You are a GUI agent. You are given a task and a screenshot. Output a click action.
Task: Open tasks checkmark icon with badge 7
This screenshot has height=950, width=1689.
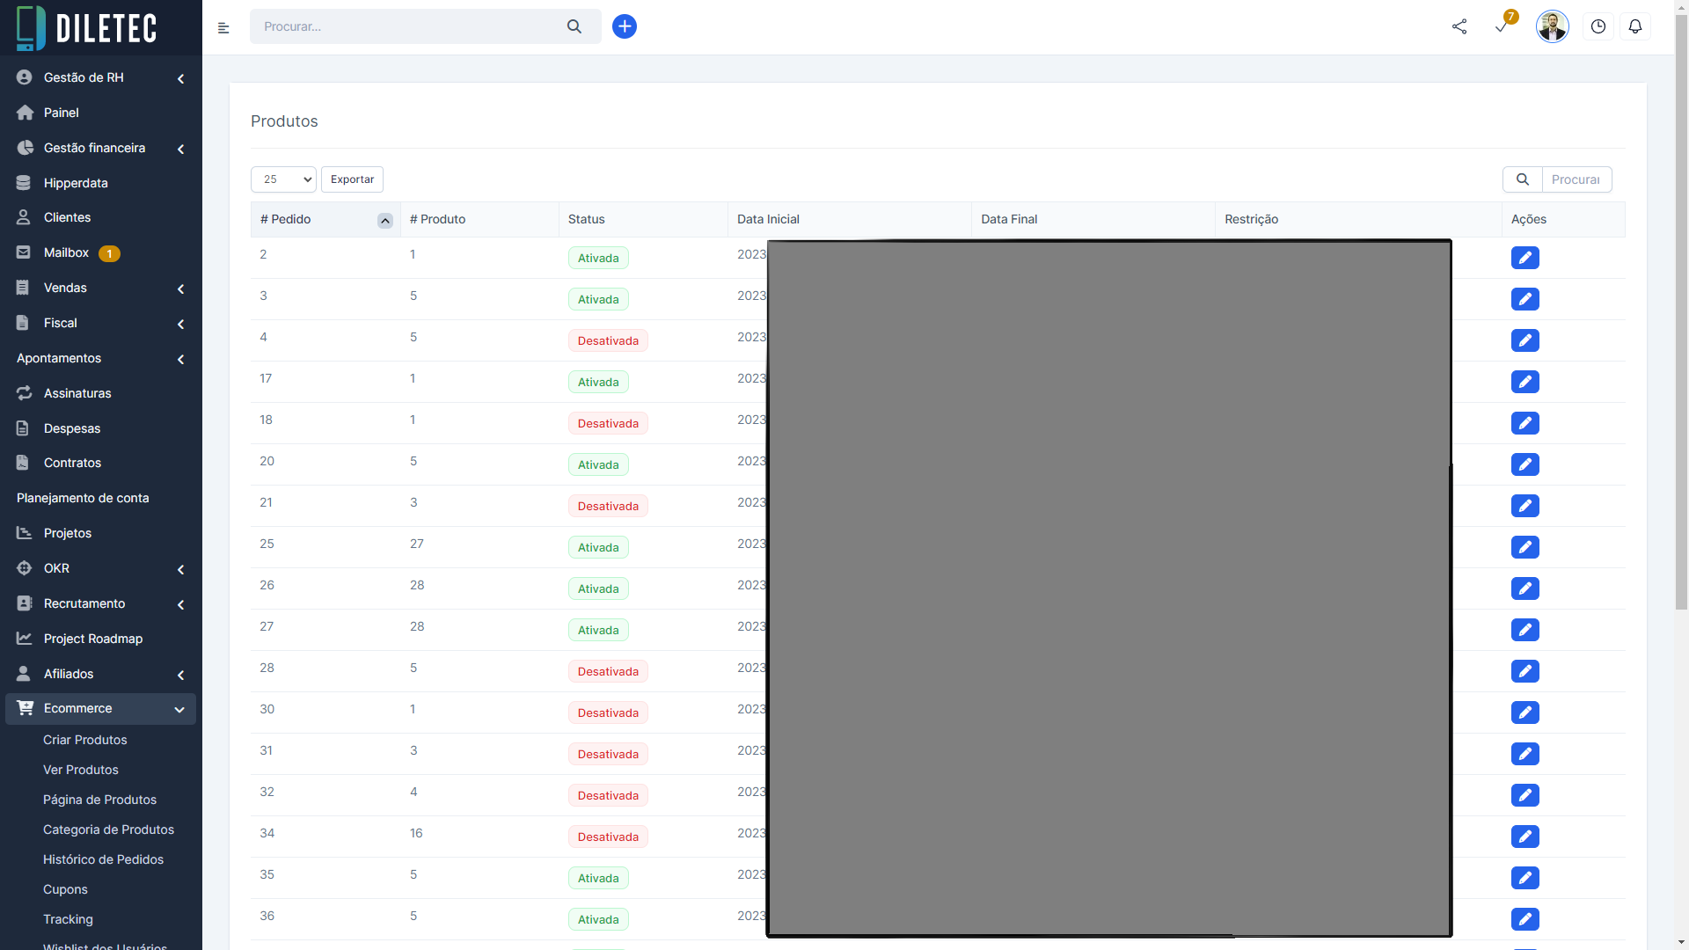pos(1502,26)
